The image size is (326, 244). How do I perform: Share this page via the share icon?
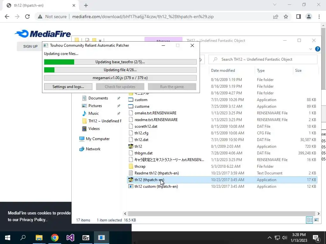(x=276, y=17)
